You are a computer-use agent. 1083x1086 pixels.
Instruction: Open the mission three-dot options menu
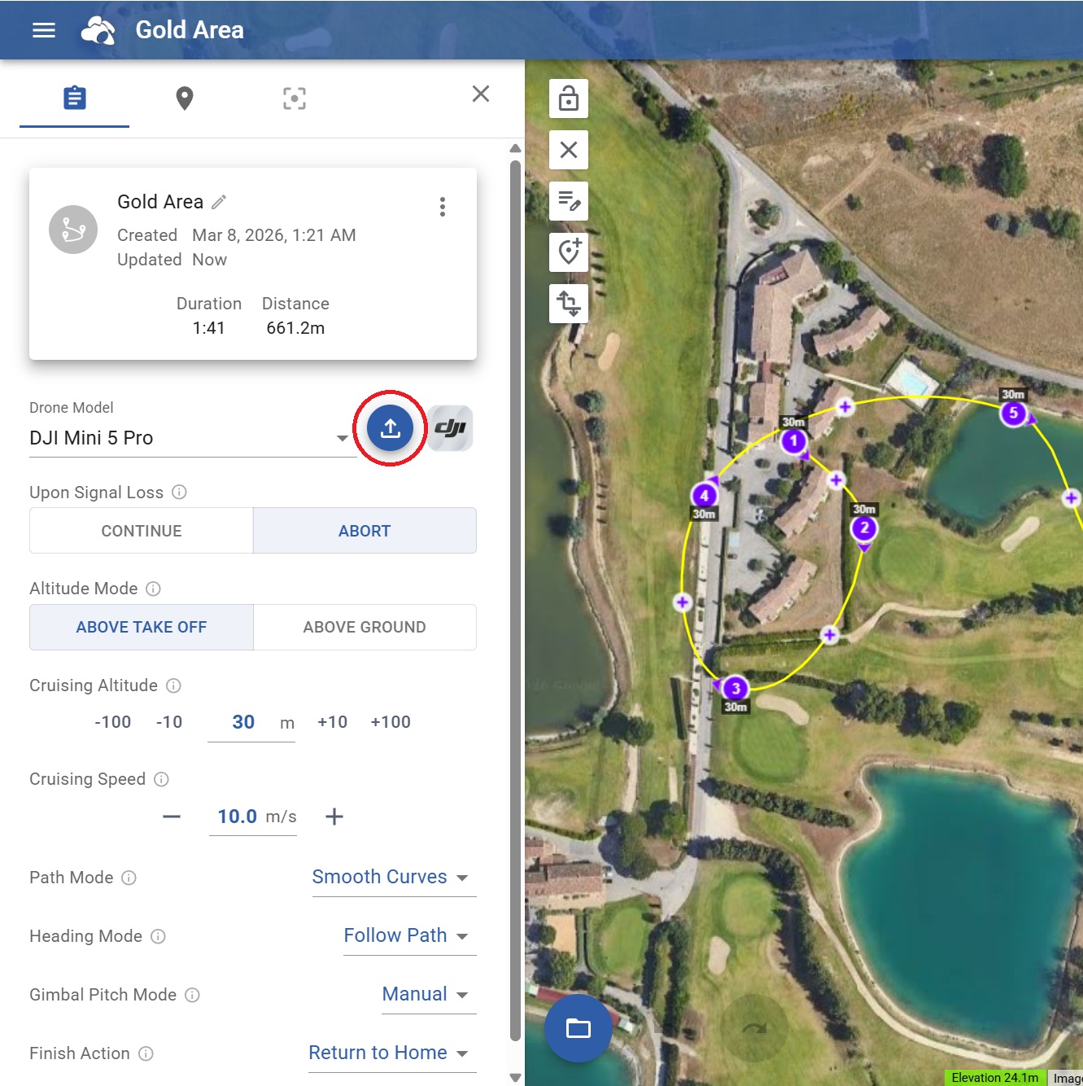click(442, 207)
